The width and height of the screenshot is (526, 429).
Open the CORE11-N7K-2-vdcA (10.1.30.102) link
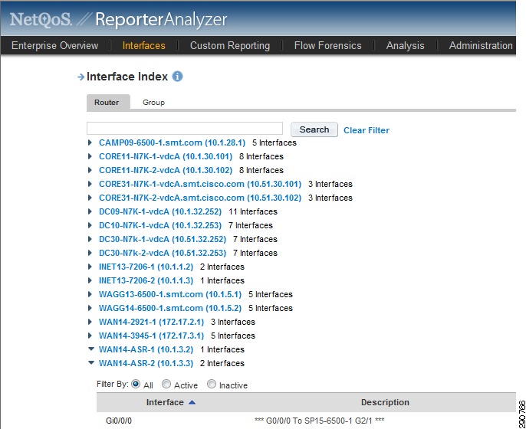tap(166, 170)
